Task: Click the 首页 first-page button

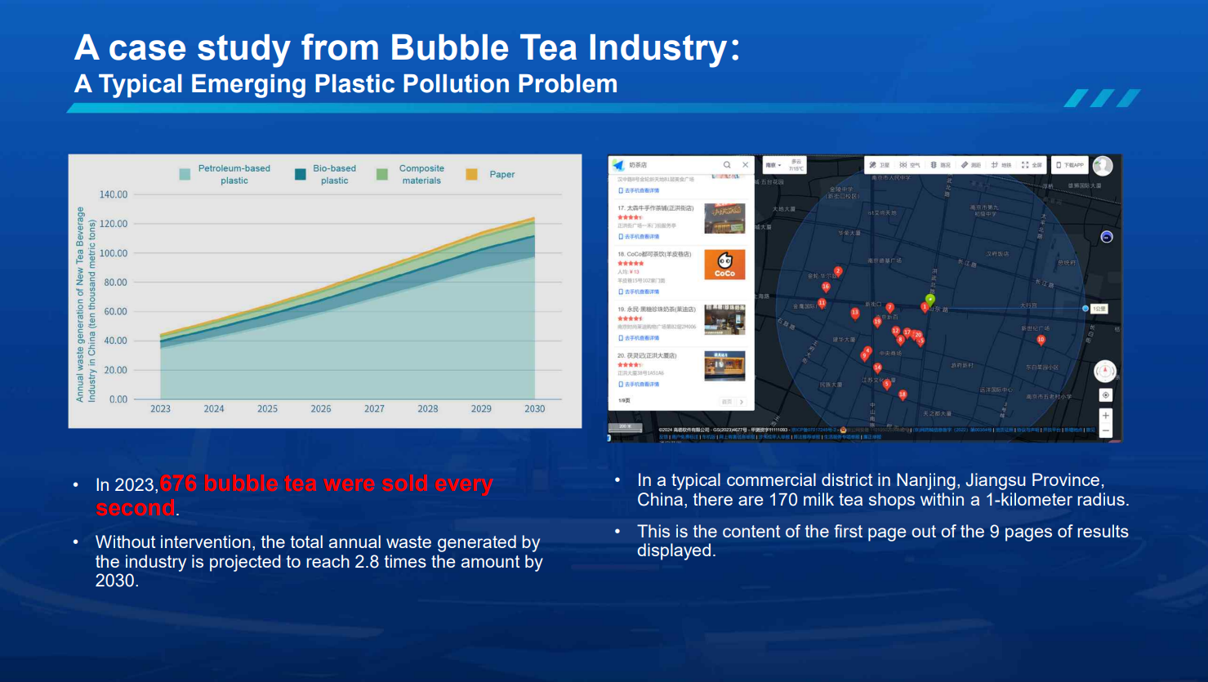Action: coord(726,402)
